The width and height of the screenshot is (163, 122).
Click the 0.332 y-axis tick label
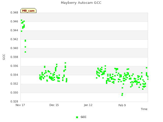point(14,84)
